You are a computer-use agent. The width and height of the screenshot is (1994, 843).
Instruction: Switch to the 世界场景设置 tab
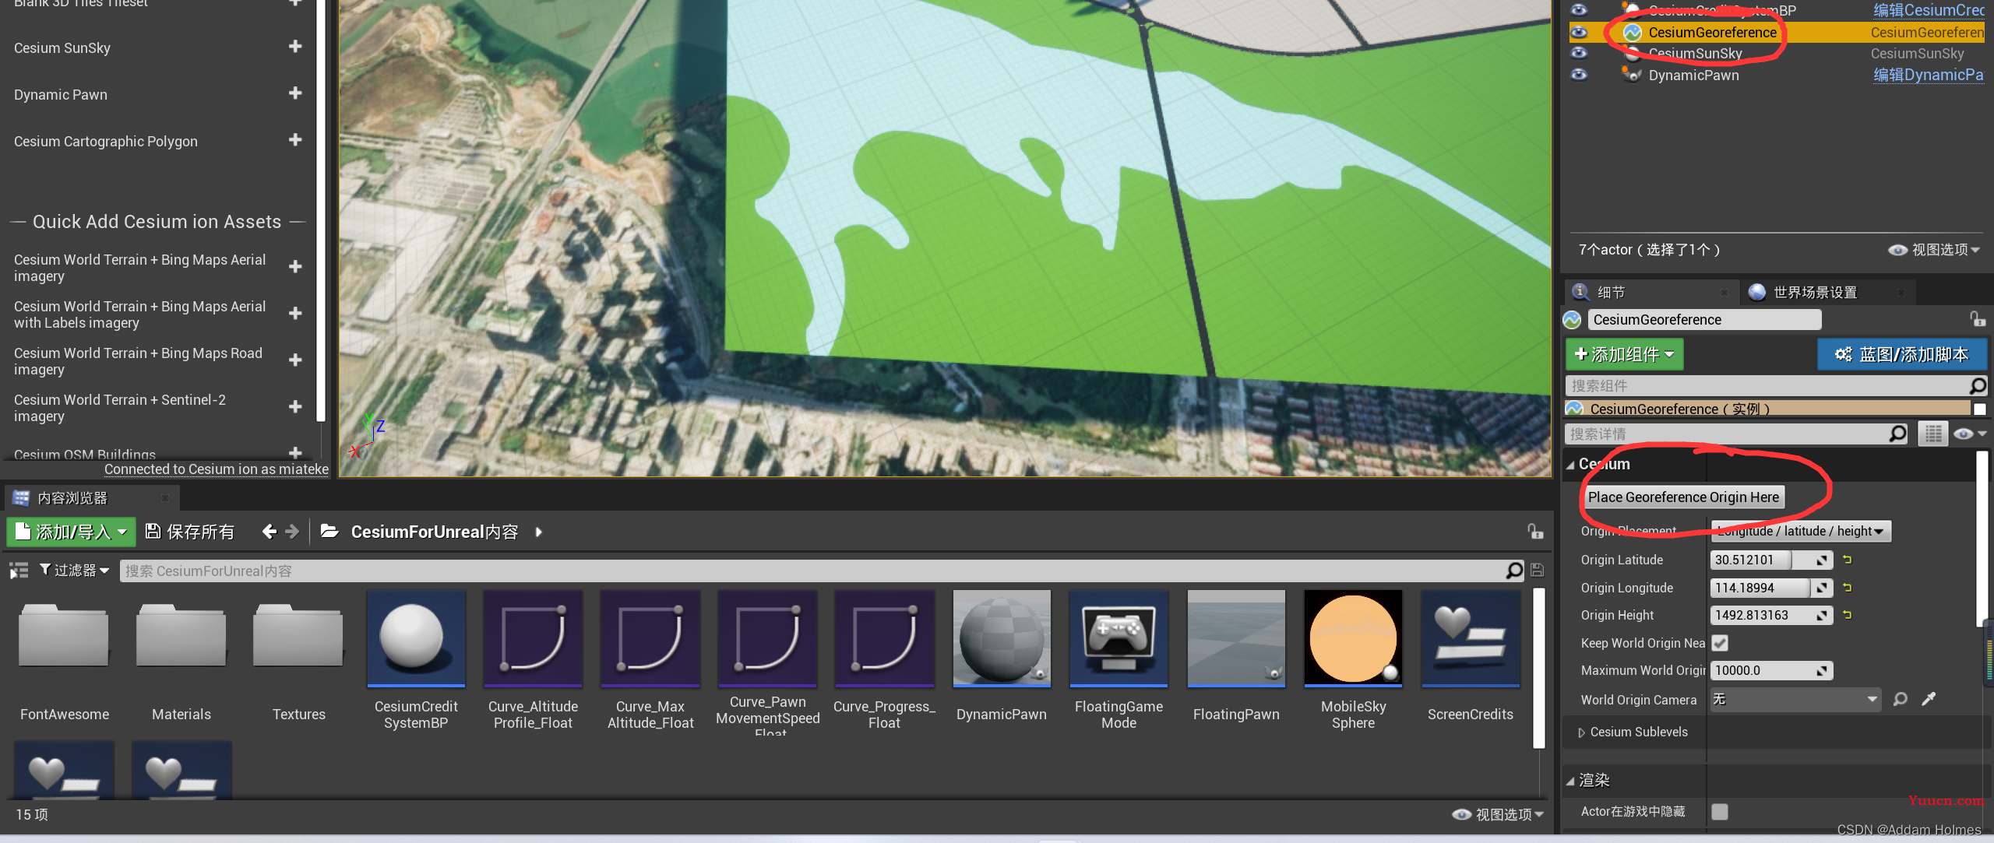pos(1815,293)
